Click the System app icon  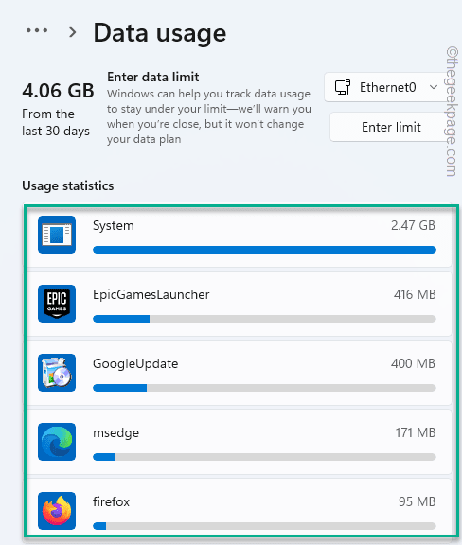57,235
